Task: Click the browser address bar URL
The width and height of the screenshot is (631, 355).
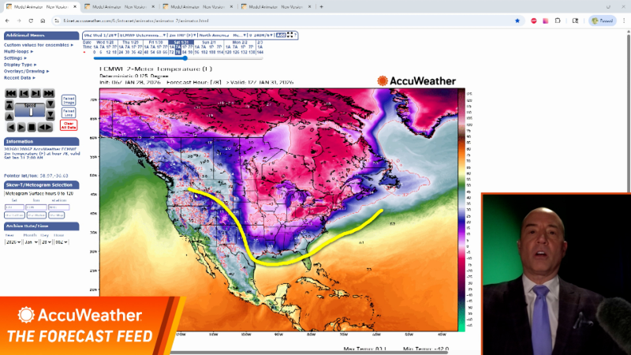Action: click(136, 21)
